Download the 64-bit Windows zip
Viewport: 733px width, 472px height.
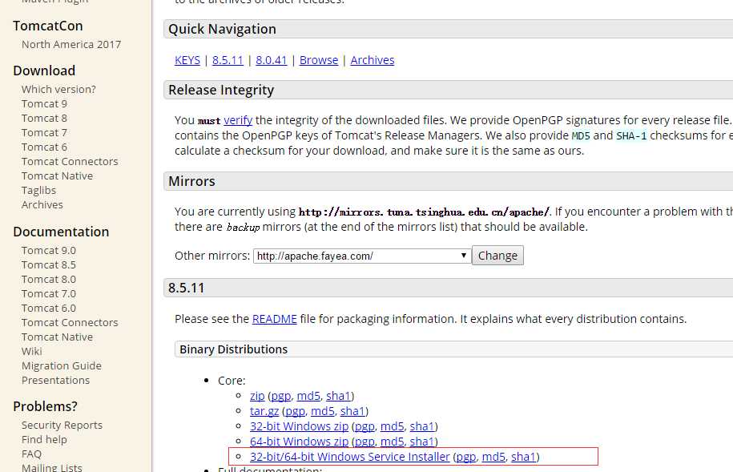tap(299, 442)
